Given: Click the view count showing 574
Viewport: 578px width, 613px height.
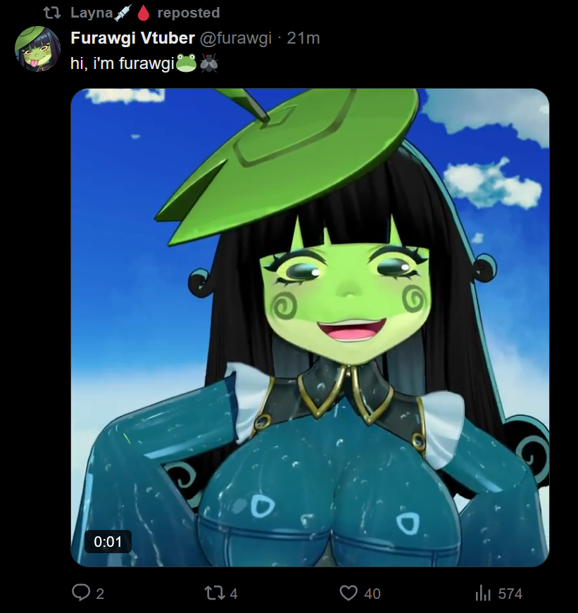Looking at the screenshot, I should [510, 594].
